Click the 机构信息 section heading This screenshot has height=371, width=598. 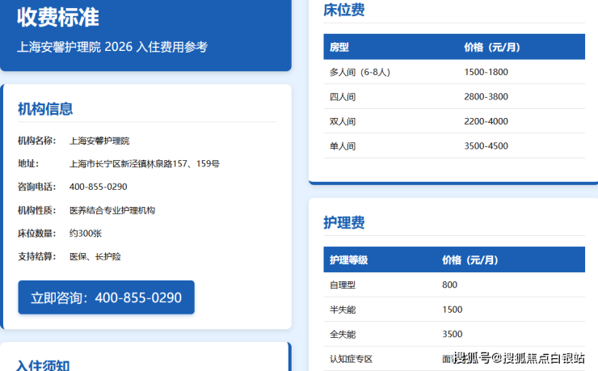pyautogui.click(x=45, y=109)
